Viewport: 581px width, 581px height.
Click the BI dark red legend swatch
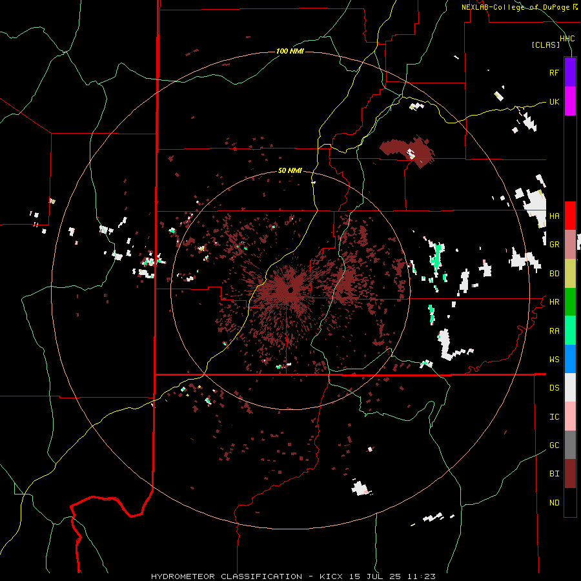pos(570,474)
